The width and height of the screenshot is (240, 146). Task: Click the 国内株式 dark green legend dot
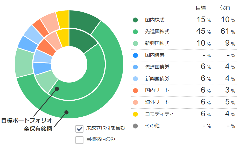pyautogui.click(x=135, y=20)
